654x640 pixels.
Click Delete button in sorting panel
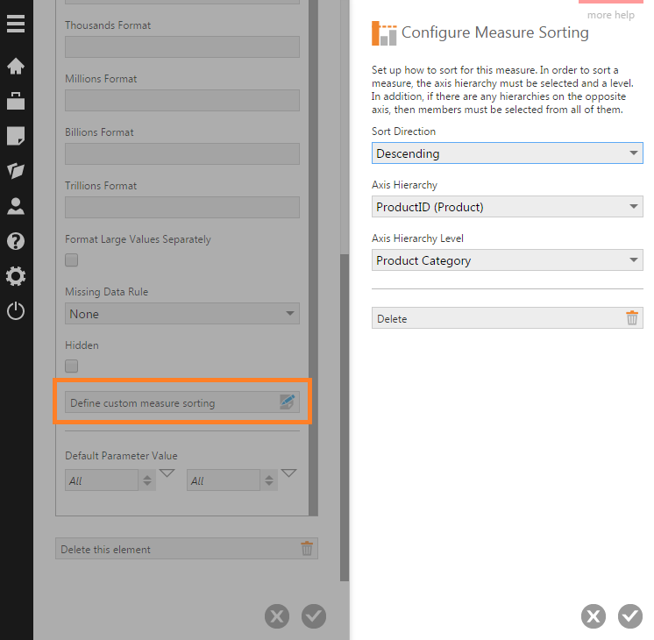point(508,318)
